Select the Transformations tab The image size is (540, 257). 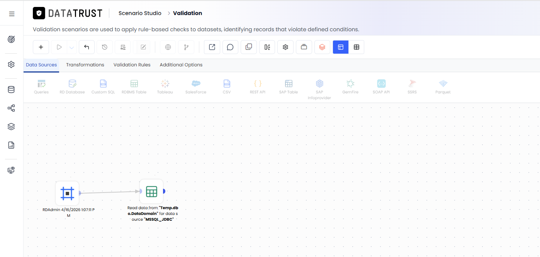85,65
